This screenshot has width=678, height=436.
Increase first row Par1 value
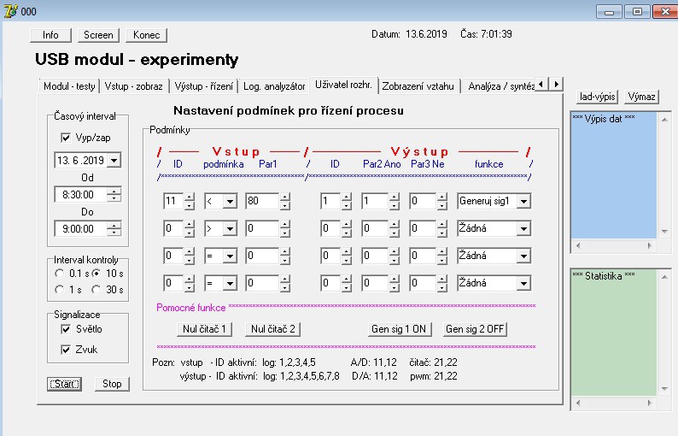pyautogui.click(x=285, y=197)
